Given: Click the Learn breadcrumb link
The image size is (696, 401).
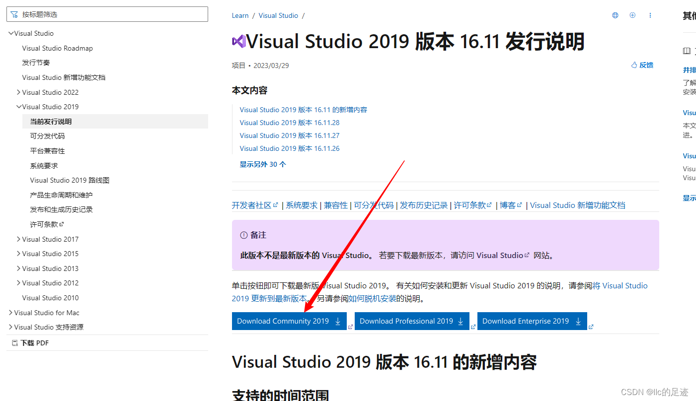Looking at the screenshot, I should click(x=240, y=15).
